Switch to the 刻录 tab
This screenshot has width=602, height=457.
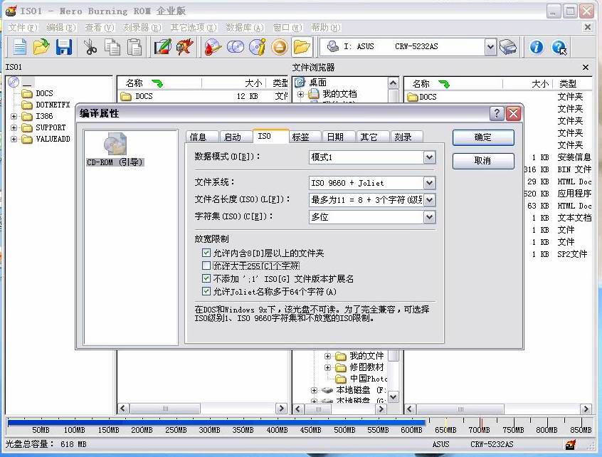pyautogui.click(x=406, y=137)
